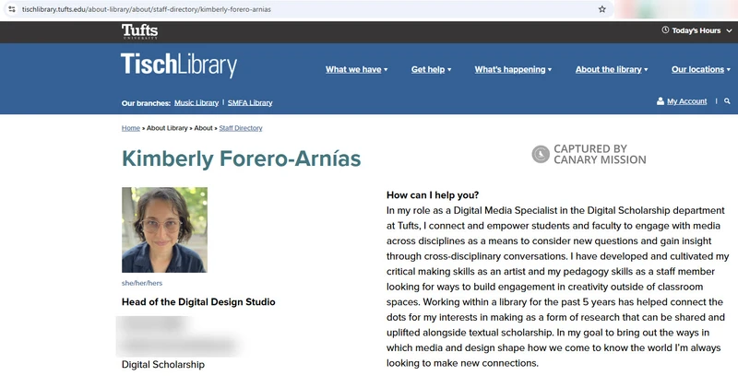Expand the Today's Hours dropdown
The width and height of the screenshot is (738, 376).
pyautogui.click(x=696, y=30)
